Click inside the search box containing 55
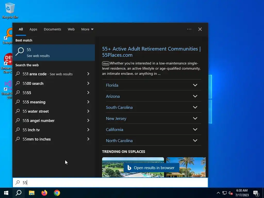 coord(110,183)
